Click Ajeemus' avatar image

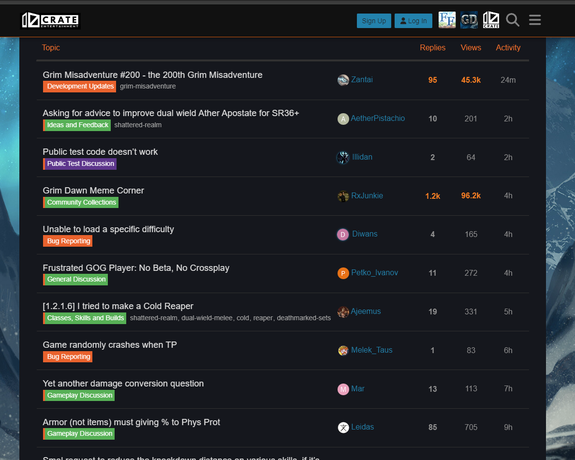pyautogui.click(x=343, y=312)
